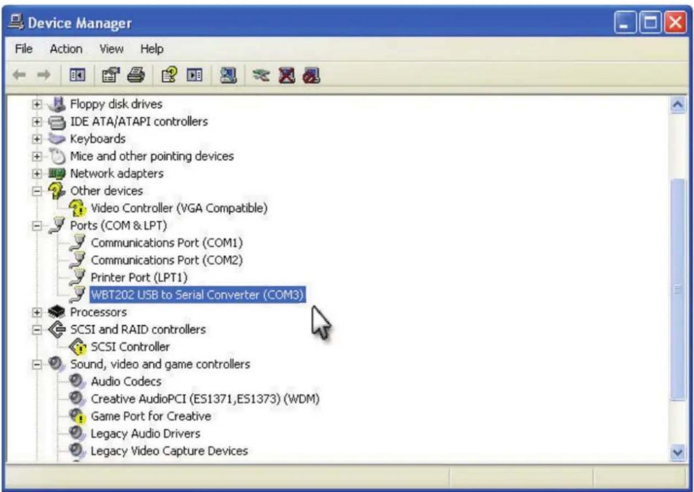The width and height of the screenshot is (694, 492).
Task: Select the SCSI Controller entry
Action: click(130, 347)
